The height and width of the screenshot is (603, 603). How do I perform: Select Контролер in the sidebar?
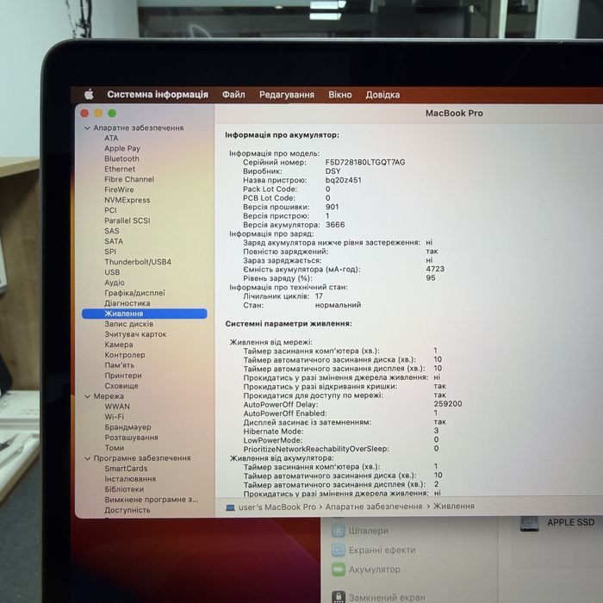(125, 355)
